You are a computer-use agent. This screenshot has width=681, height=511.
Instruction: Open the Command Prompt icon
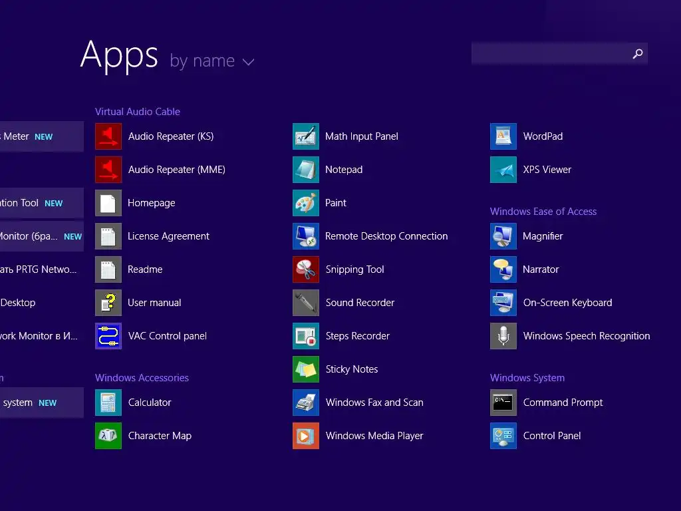click(x=503, y=403)
